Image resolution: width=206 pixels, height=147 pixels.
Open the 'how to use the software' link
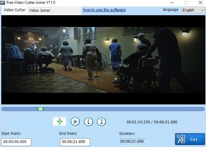(x=104, y=10)
